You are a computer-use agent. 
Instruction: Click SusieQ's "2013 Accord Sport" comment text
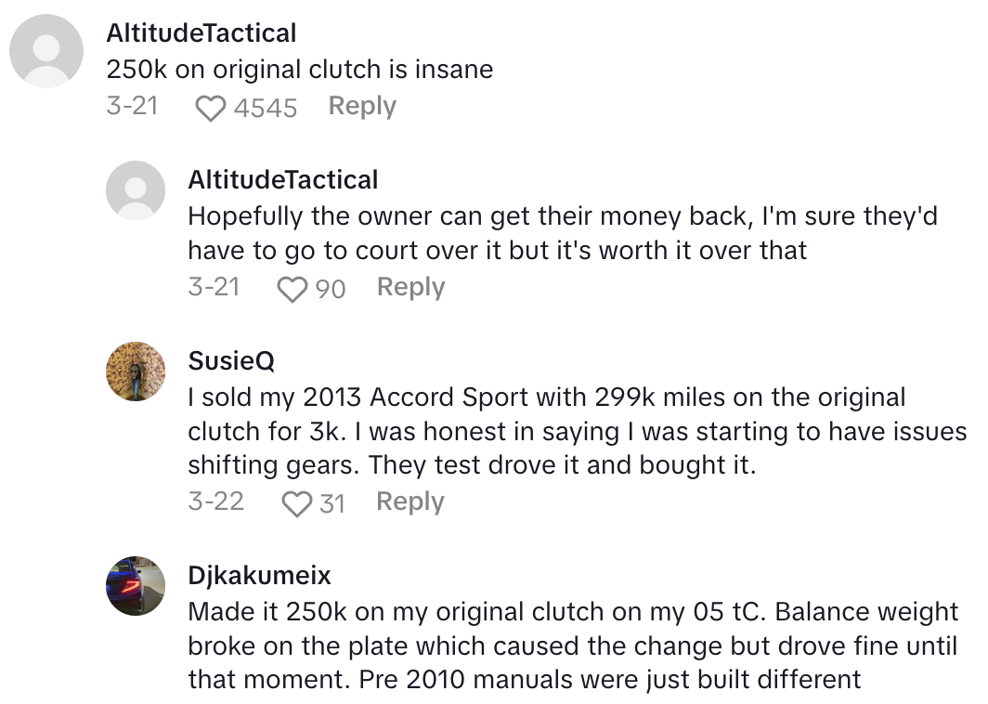point(546,431)
